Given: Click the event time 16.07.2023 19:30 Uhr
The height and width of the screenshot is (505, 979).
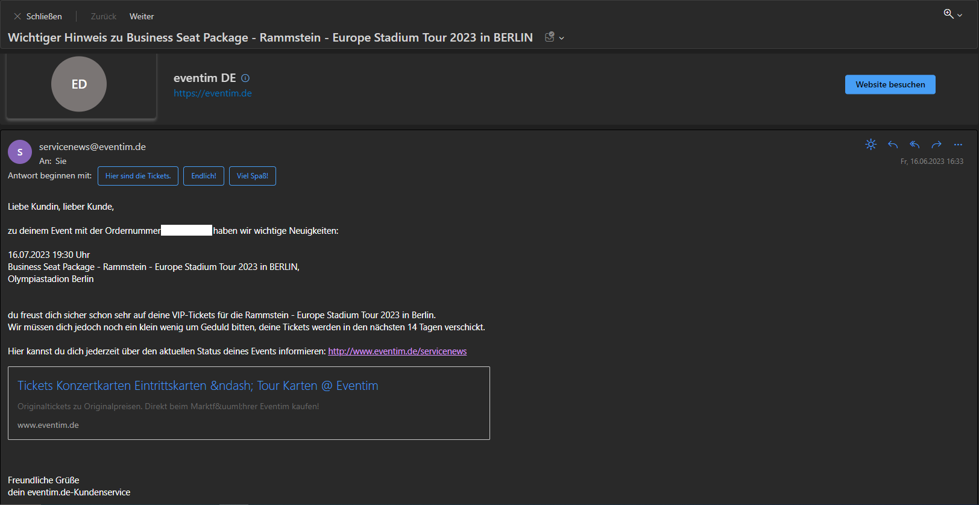Looking at the screenshot, I should pos(49,255).
